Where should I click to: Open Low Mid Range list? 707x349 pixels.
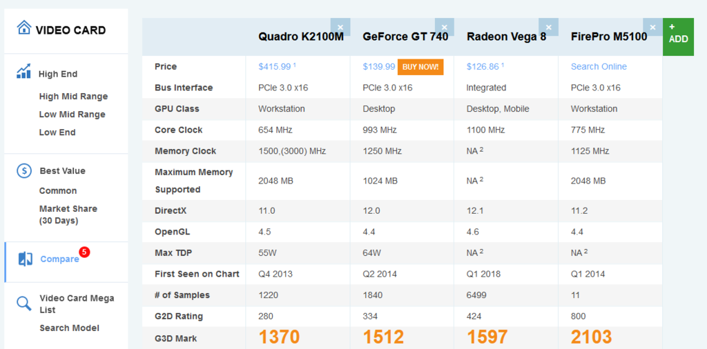[x=72, y=114]
